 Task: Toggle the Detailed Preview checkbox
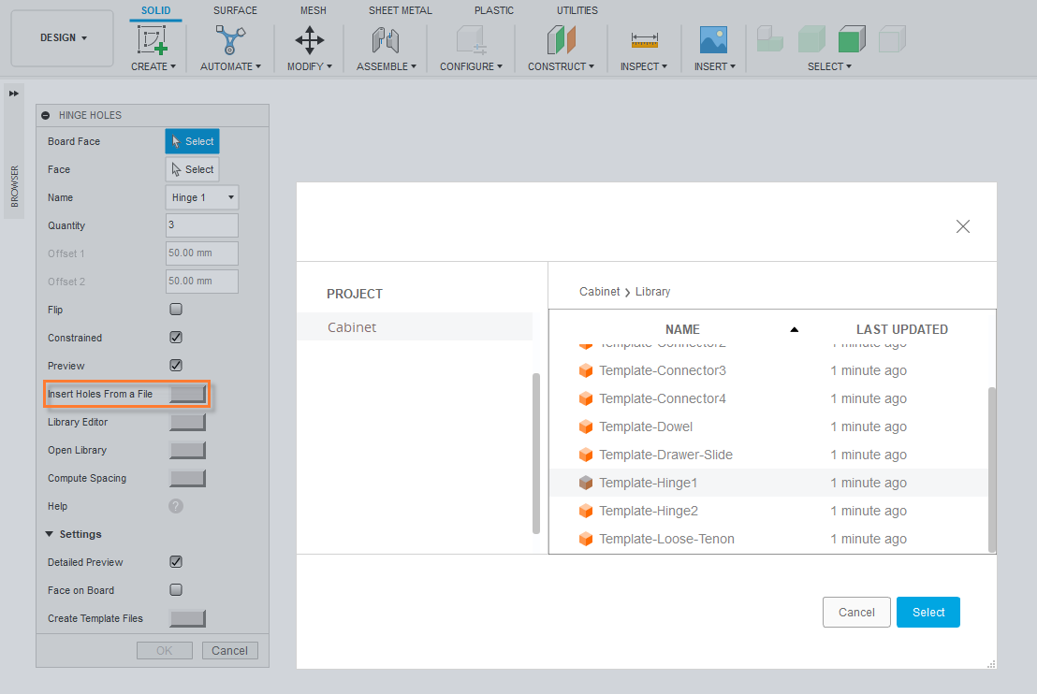[x=176, y=562]
